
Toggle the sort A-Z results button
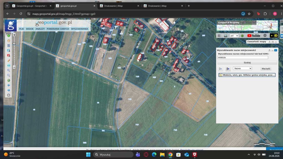(228, 69)
